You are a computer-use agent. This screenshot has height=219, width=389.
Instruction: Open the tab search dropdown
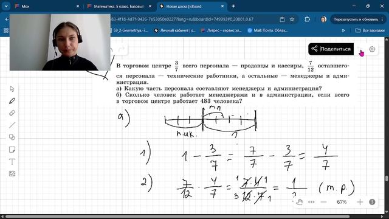coord(5,6)
